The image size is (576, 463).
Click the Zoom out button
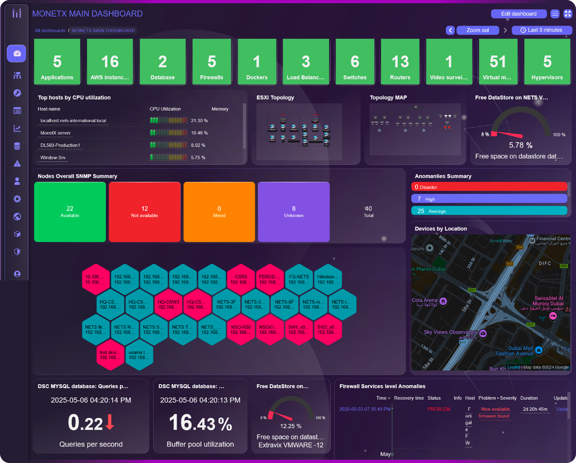click(x=478, y=30)
